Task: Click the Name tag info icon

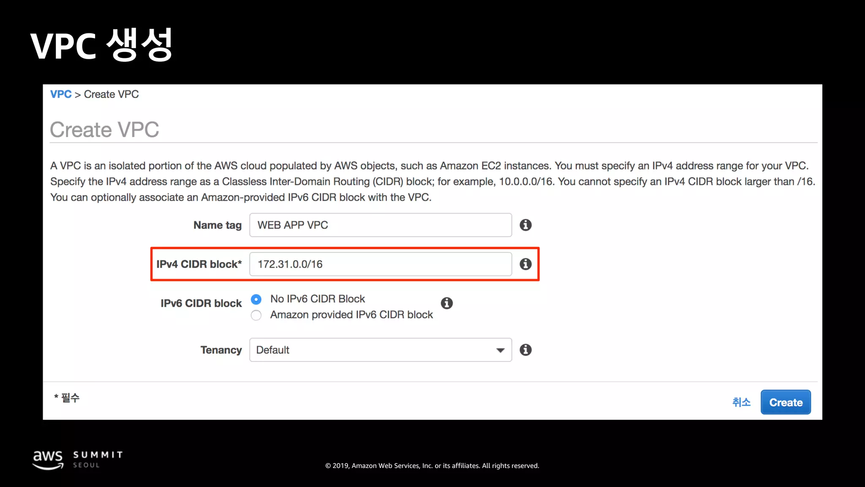Action: 525,225
